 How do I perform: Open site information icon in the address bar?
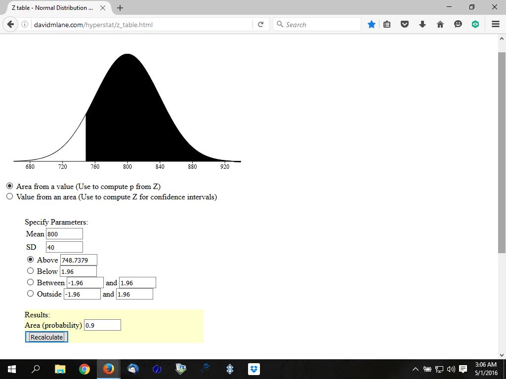pos(25,25)
